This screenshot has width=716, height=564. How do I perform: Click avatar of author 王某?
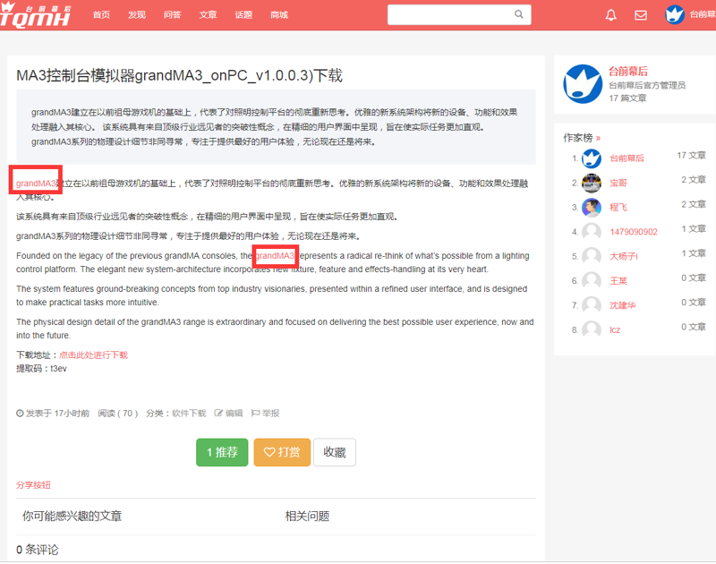592,280
